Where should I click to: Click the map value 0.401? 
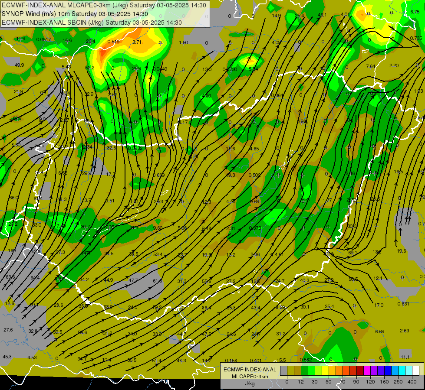[256, 361]
